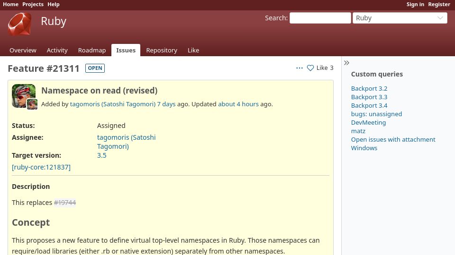Open DevMeeting custom query
The image size is (455, 255).
(369, 123)
